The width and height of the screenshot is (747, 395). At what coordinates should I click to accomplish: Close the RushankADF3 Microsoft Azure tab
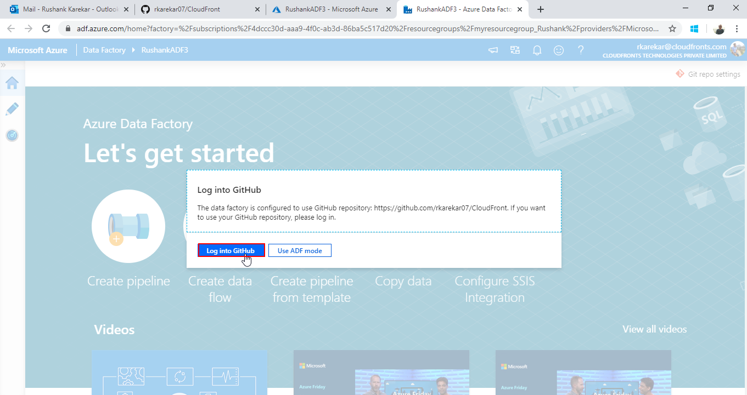tap(389, 9)
